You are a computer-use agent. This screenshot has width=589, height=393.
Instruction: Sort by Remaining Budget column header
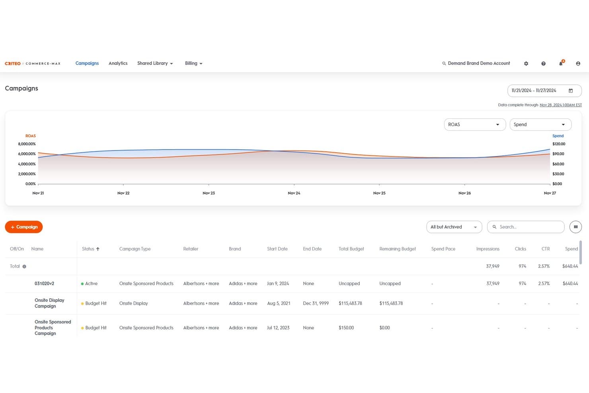pyautogui.click(x=398, y=249)
